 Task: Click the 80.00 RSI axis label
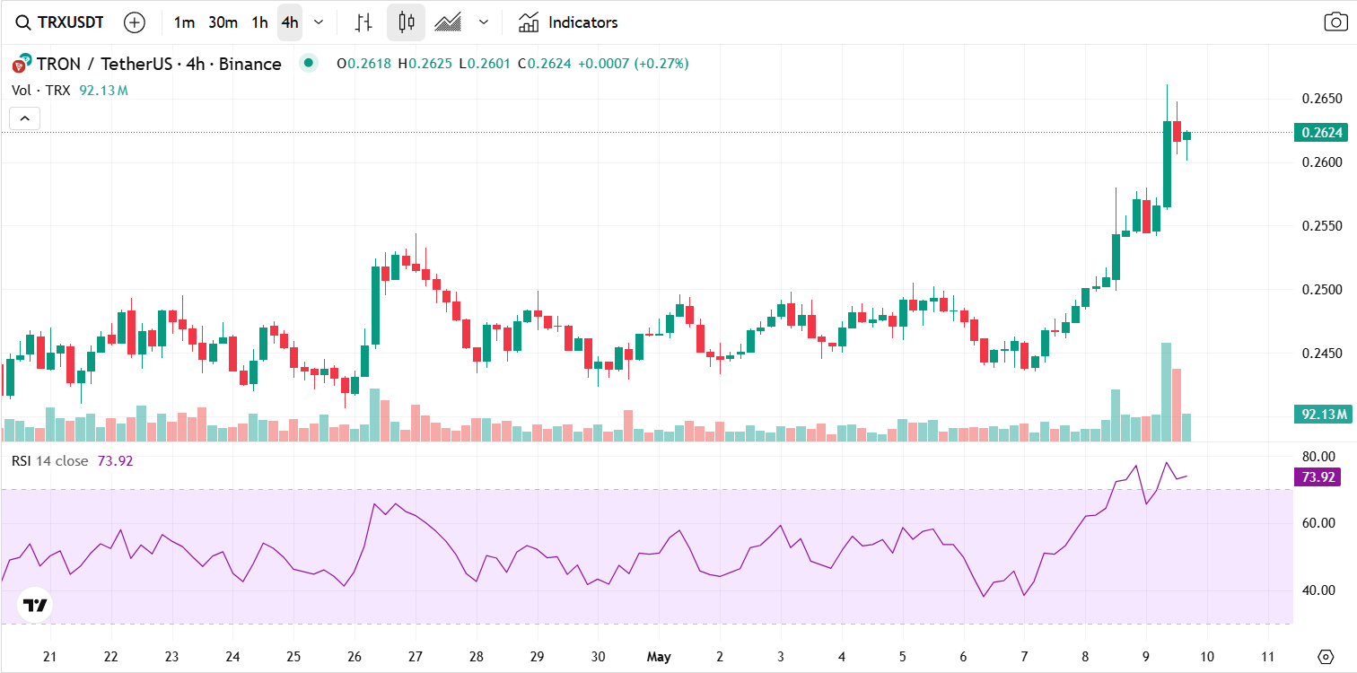tap(1320, 456)
